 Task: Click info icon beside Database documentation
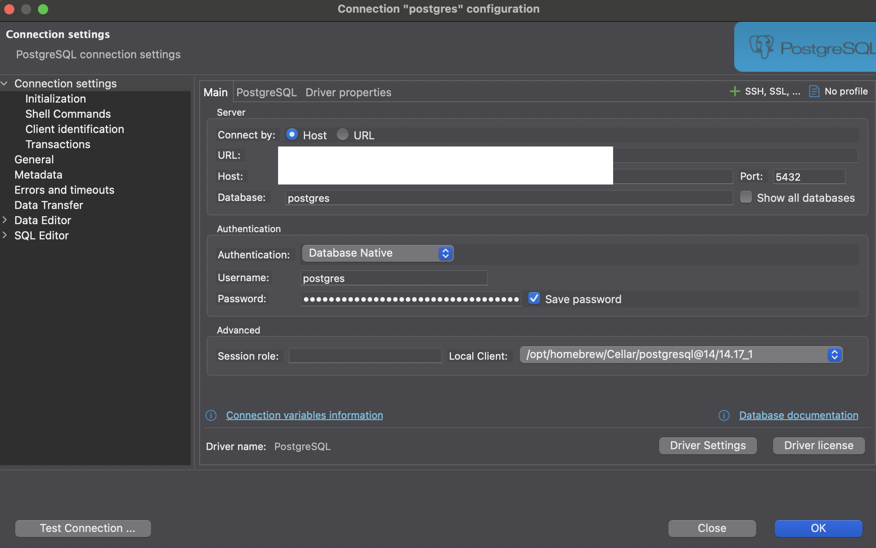(724, 415)
